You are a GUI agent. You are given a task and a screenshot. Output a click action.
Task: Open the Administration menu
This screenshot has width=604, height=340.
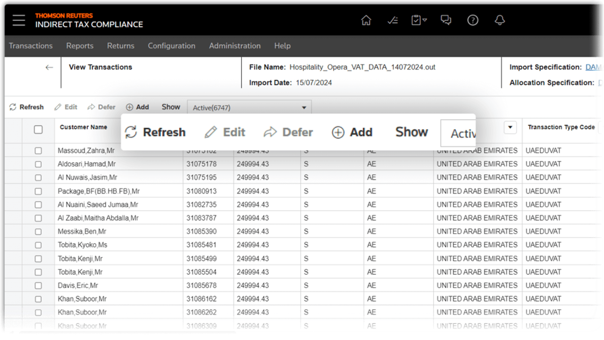click(x=235, y=46)
